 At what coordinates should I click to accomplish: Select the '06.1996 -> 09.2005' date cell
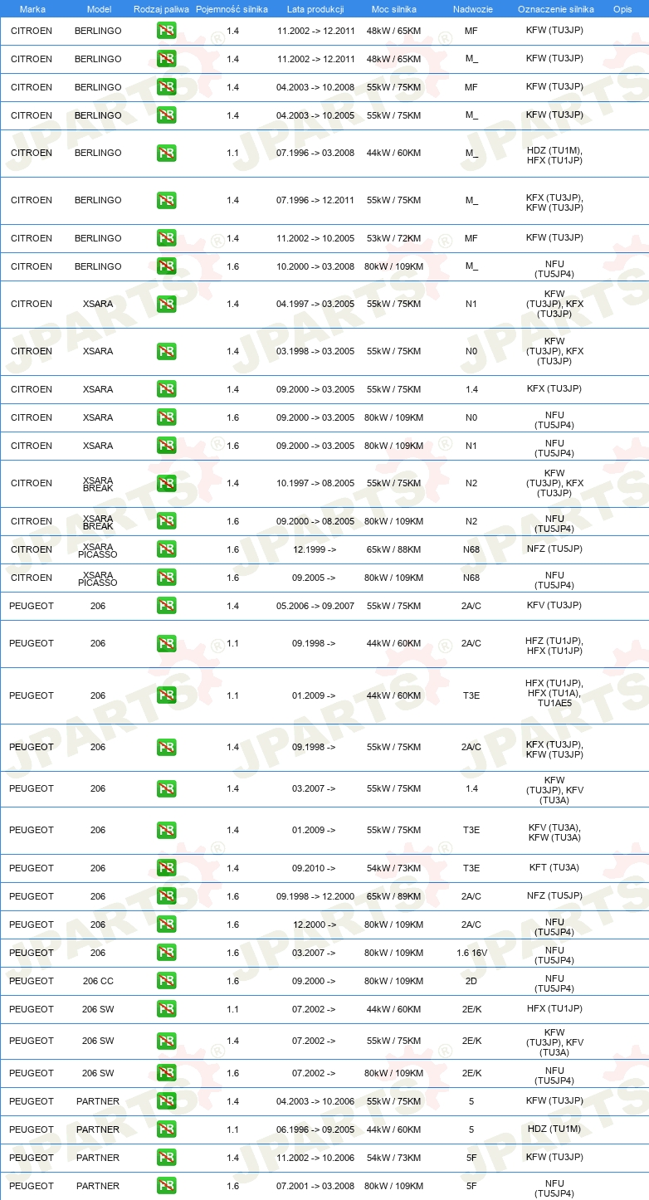(315, 1129)
